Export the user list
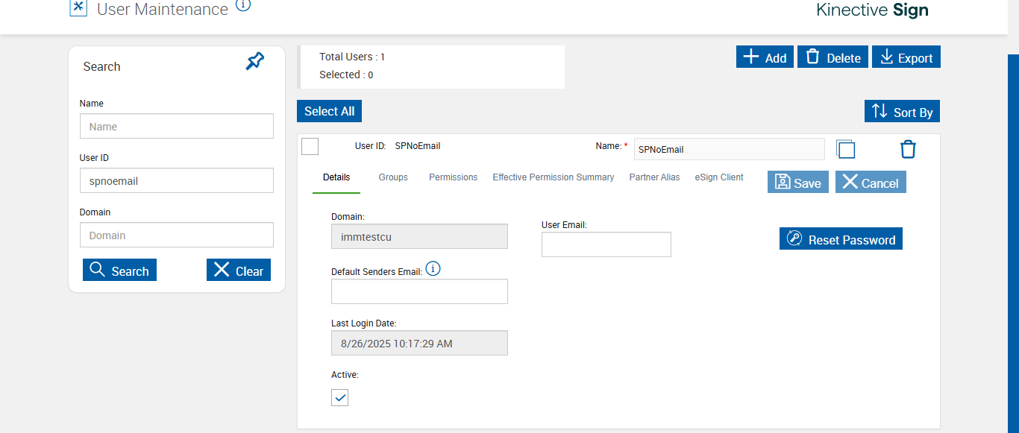This screenshot has height=433, width=1019. point(906,57)
